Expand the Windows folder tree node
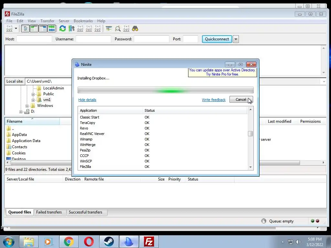Screen dimensions: 331x248 point(27,106)
